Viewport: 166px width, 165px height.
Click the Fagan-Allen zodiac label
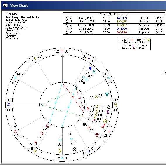click(x=13, y=33)
